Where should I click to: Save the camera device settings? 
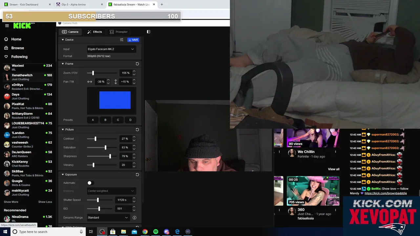[133, 40]
